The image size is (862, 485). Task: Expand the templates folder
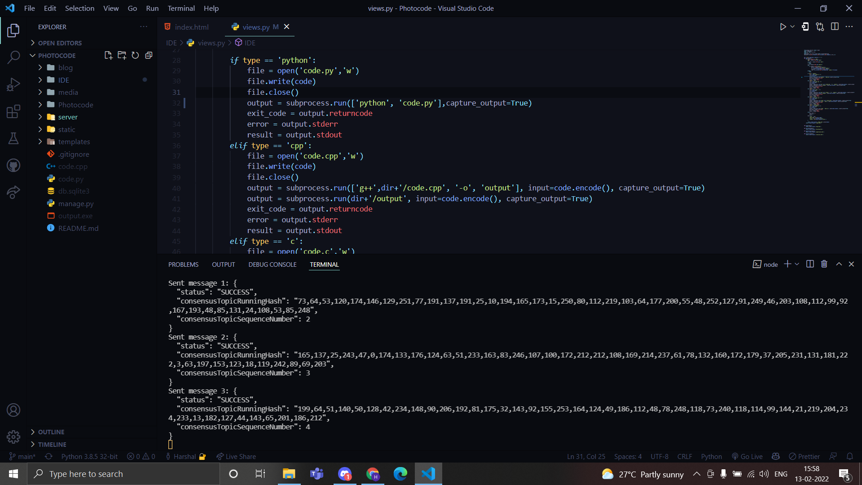click(x=74, y=141)
